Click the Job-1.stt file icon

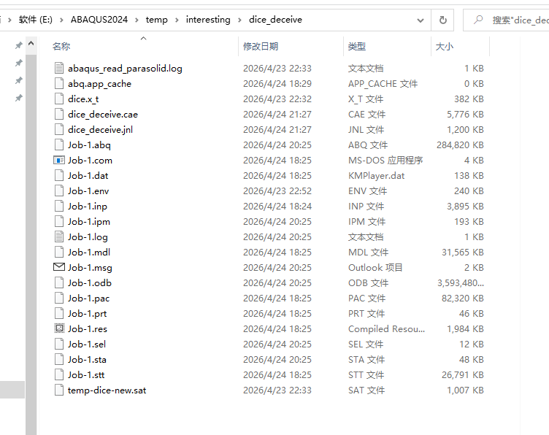click(x=59, y=375)
